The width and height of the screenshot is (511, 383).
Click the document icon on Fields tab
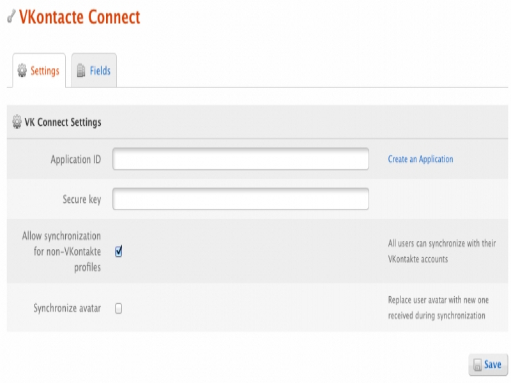81,71
